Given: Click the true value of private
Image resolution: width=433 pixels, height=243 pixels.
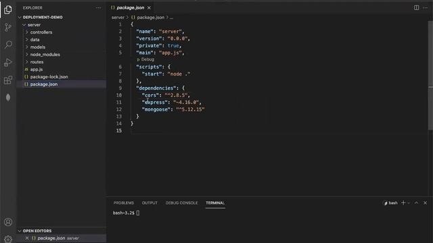Looking at the screenshot, I should click(x=173, y=46).
